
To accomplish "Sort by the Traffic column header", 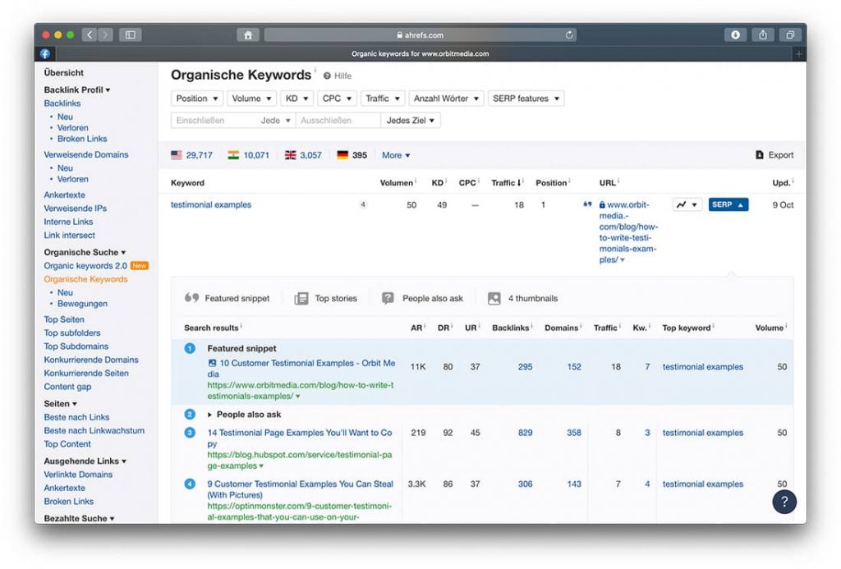I will (x=507, y=183).
